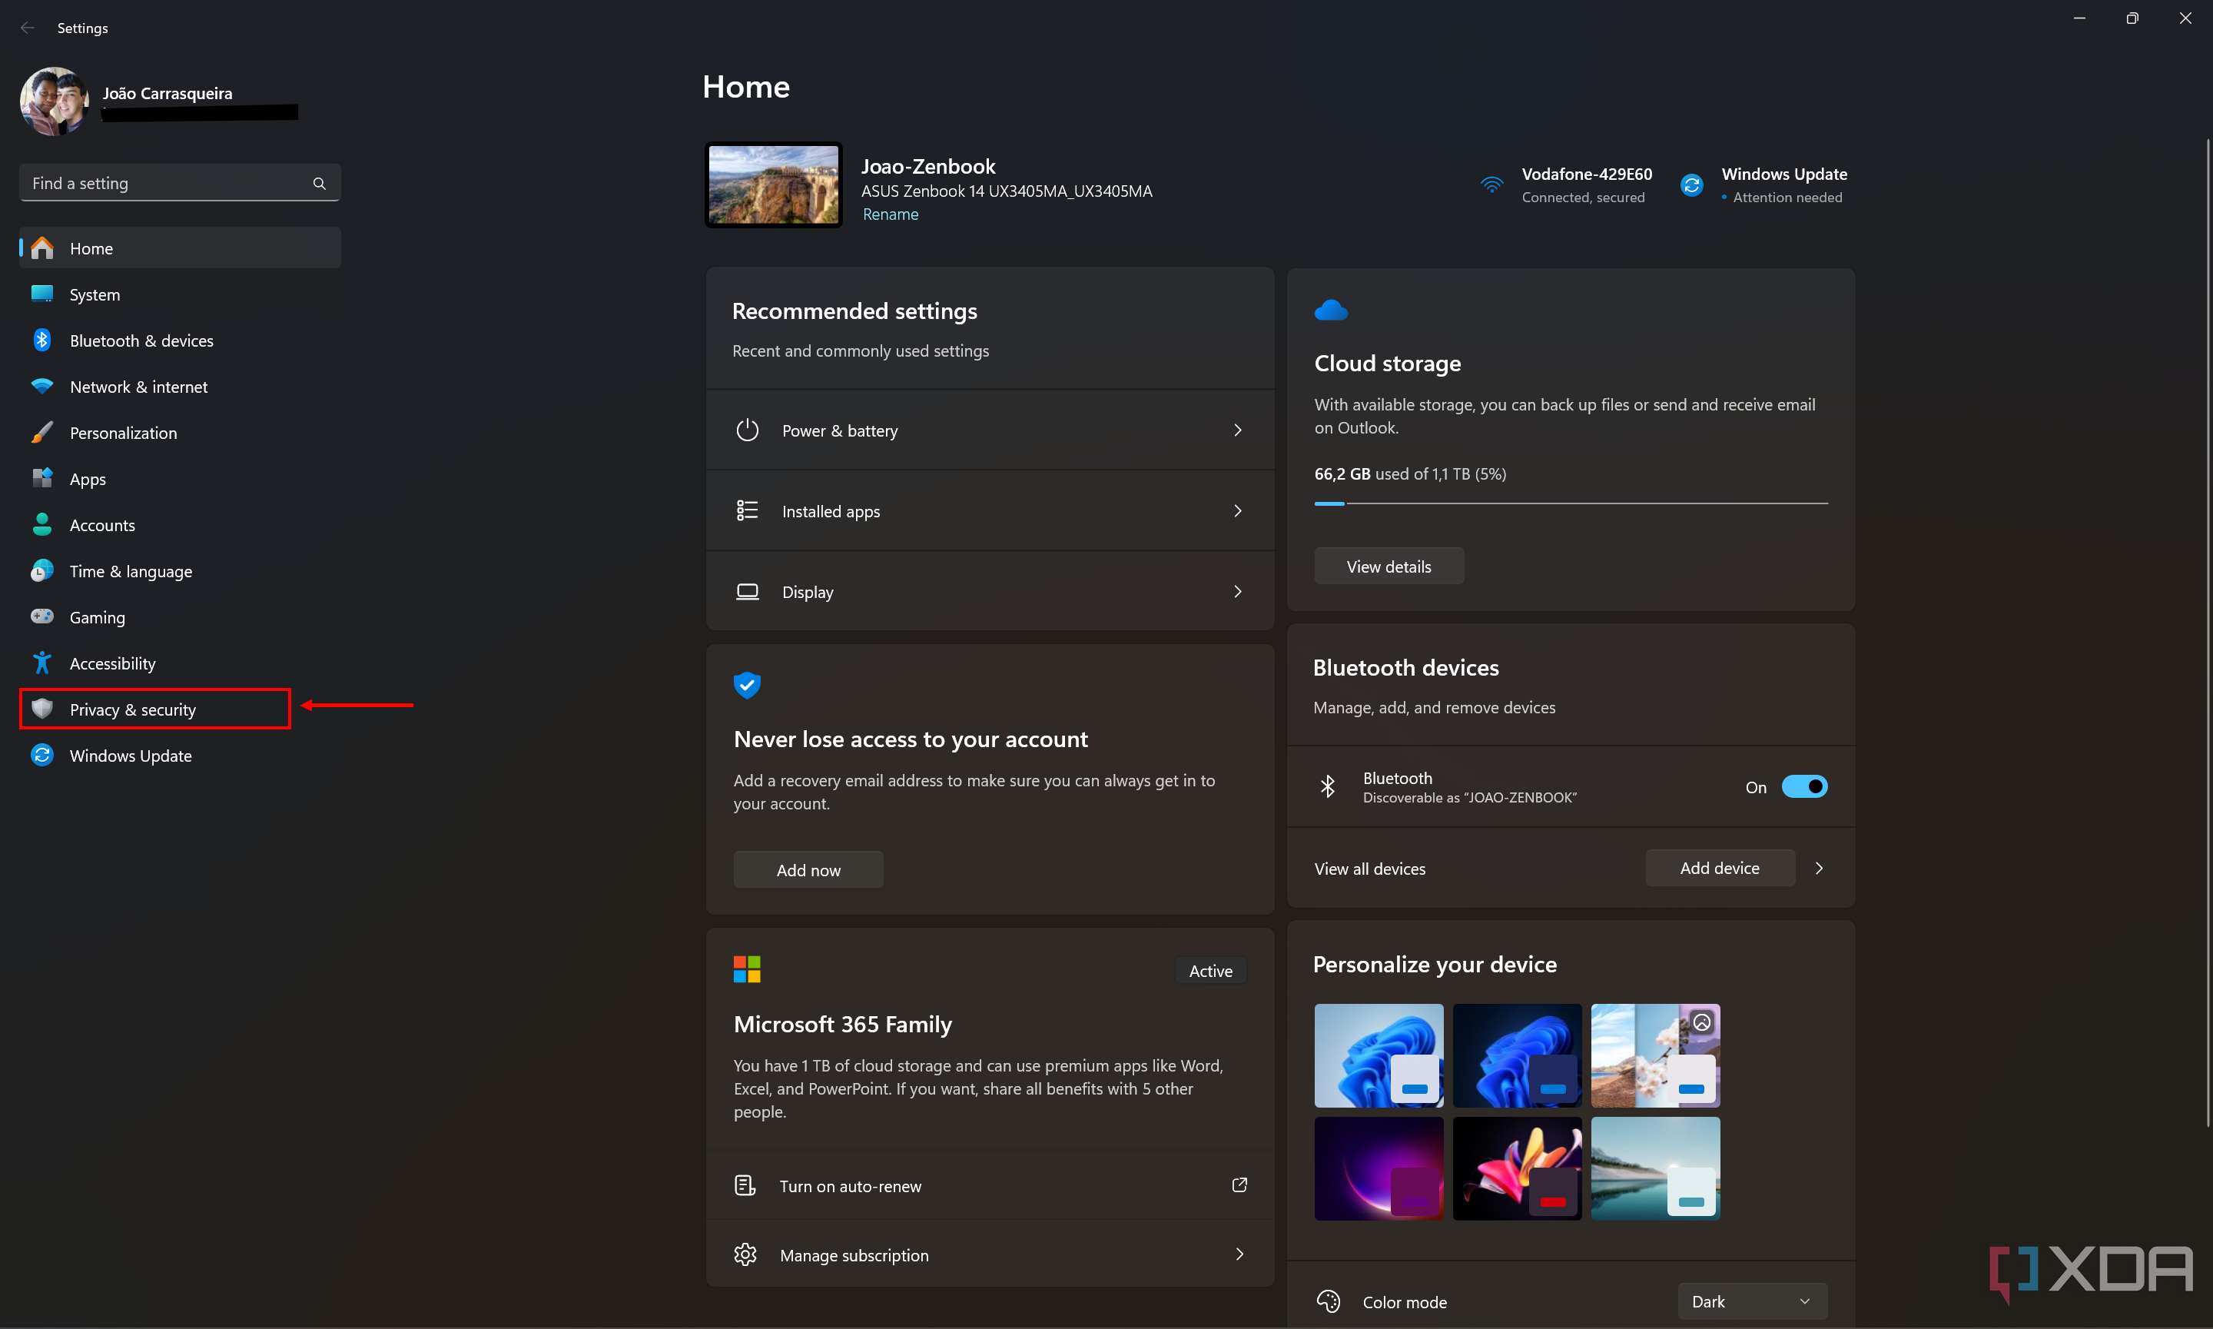Screen dimensions: 2213x1329
Task: Click the Add now recovery email button
Action: tap(808, 869)
